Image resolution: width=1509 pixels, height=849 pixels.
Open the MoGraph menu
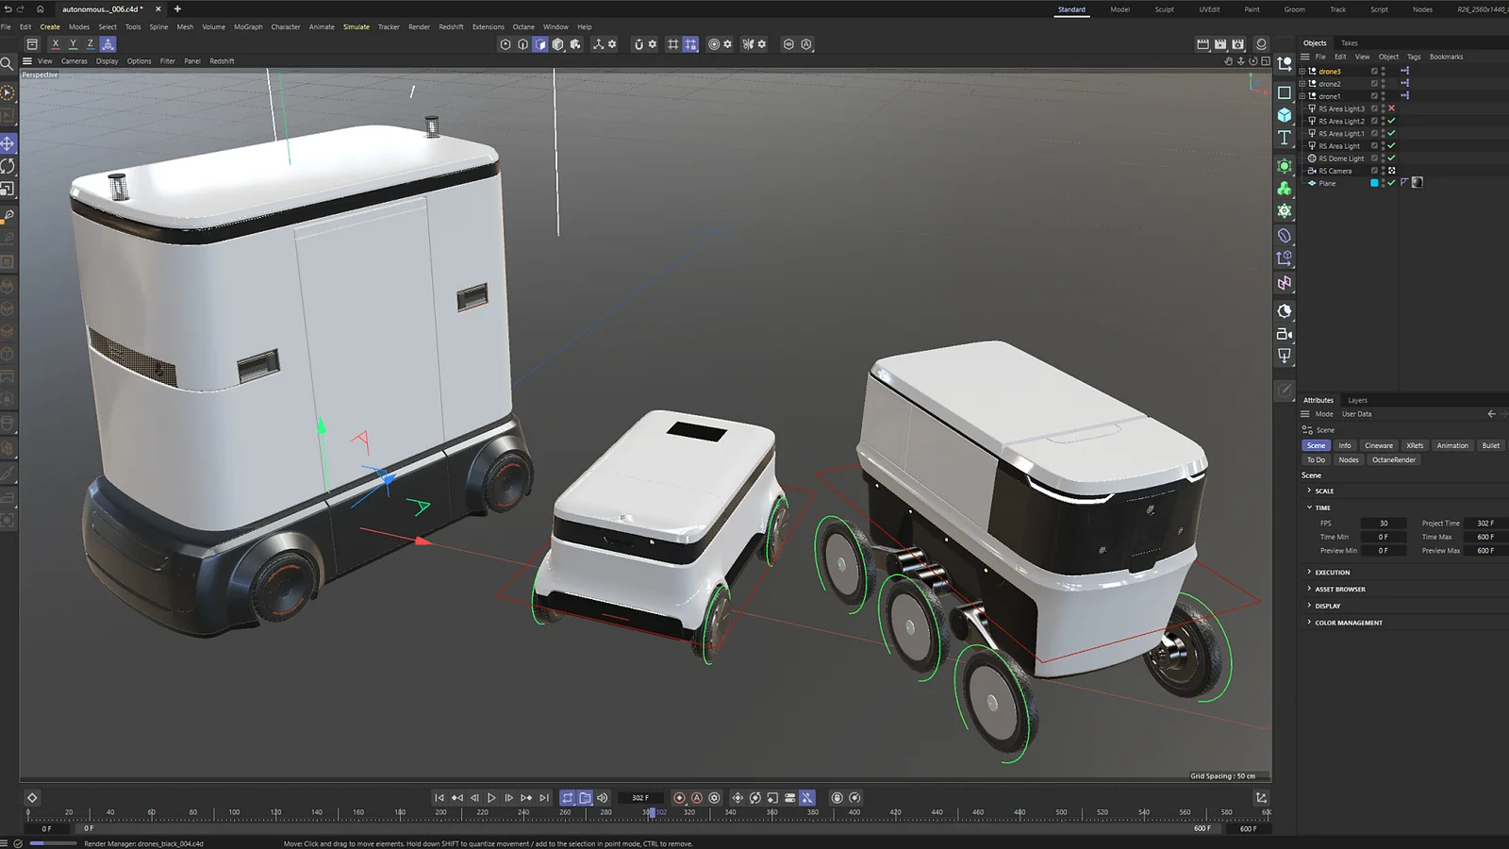[x=246, y=26]
